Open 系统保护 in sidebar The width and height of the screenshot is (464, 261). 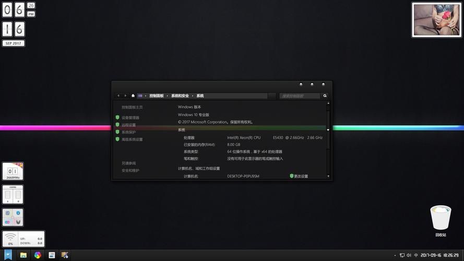click(129, 132)
